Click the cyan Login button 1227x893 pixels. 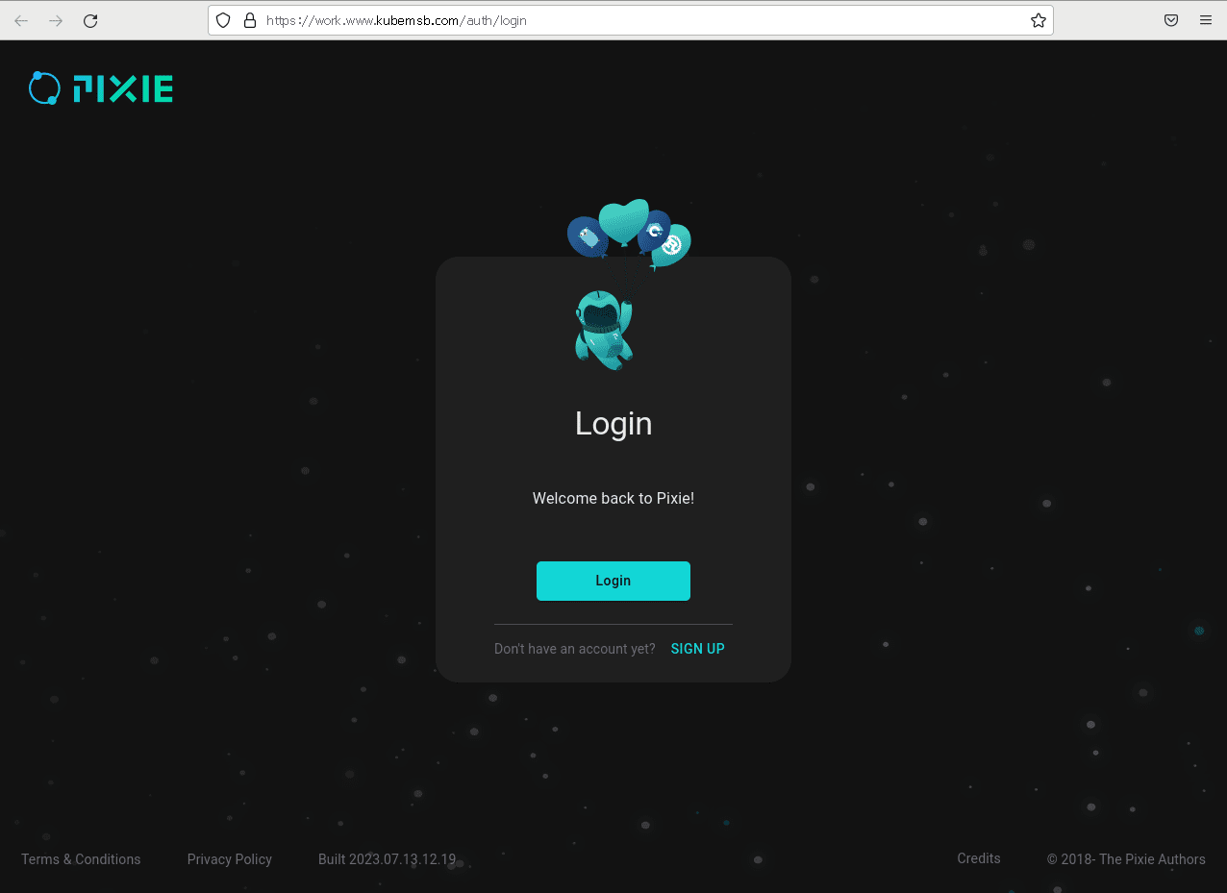pos(613,581)
